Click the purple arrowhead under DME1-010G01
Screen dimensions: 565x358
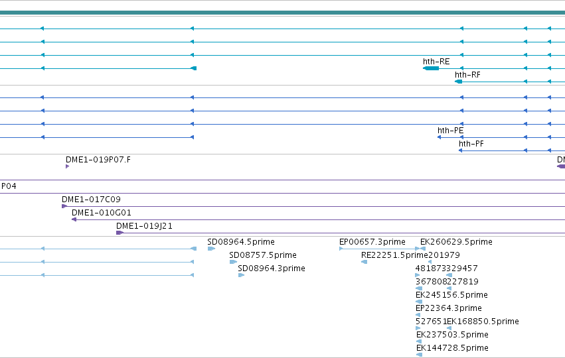(x=74, y=219)
